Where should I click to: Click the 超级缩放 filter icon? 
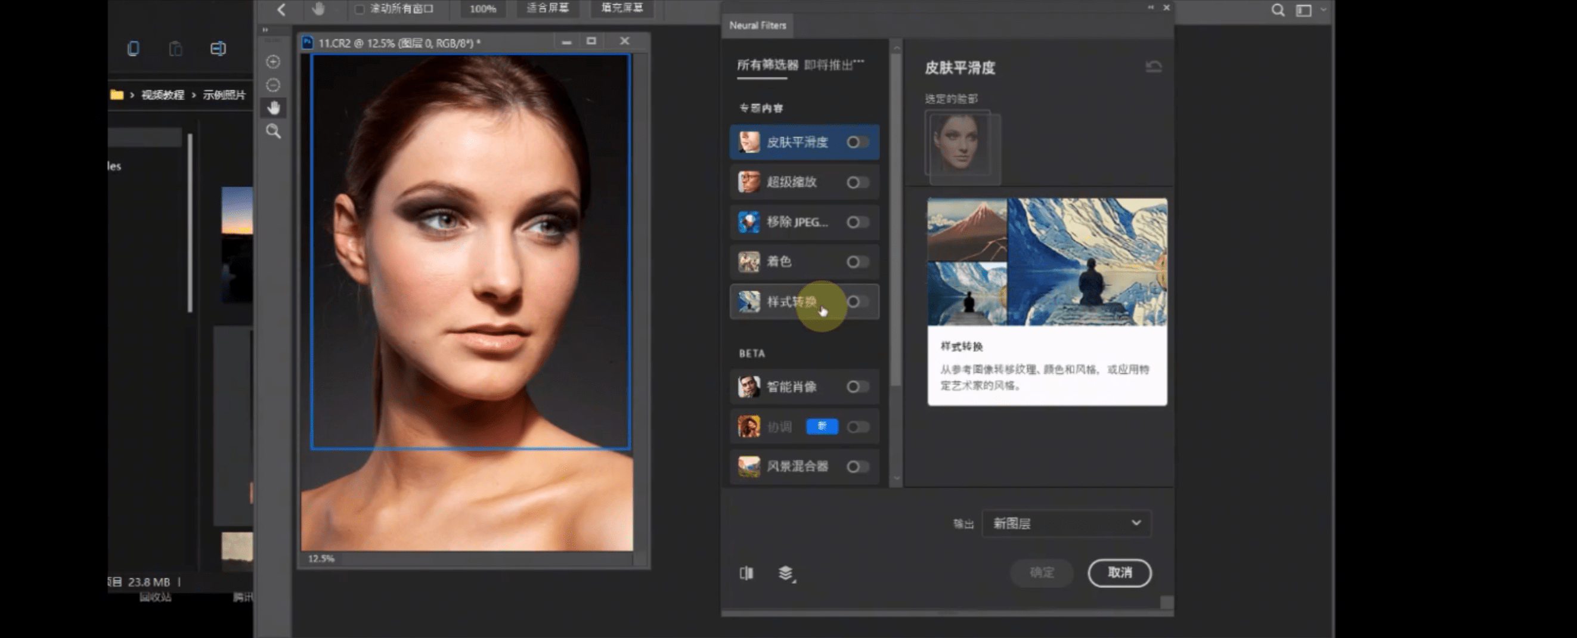point(748,182)
